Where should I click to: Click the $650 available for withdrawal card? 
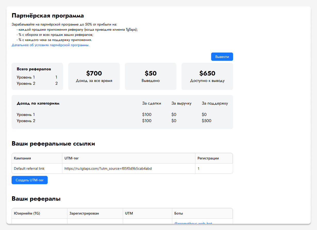point(207,76)
